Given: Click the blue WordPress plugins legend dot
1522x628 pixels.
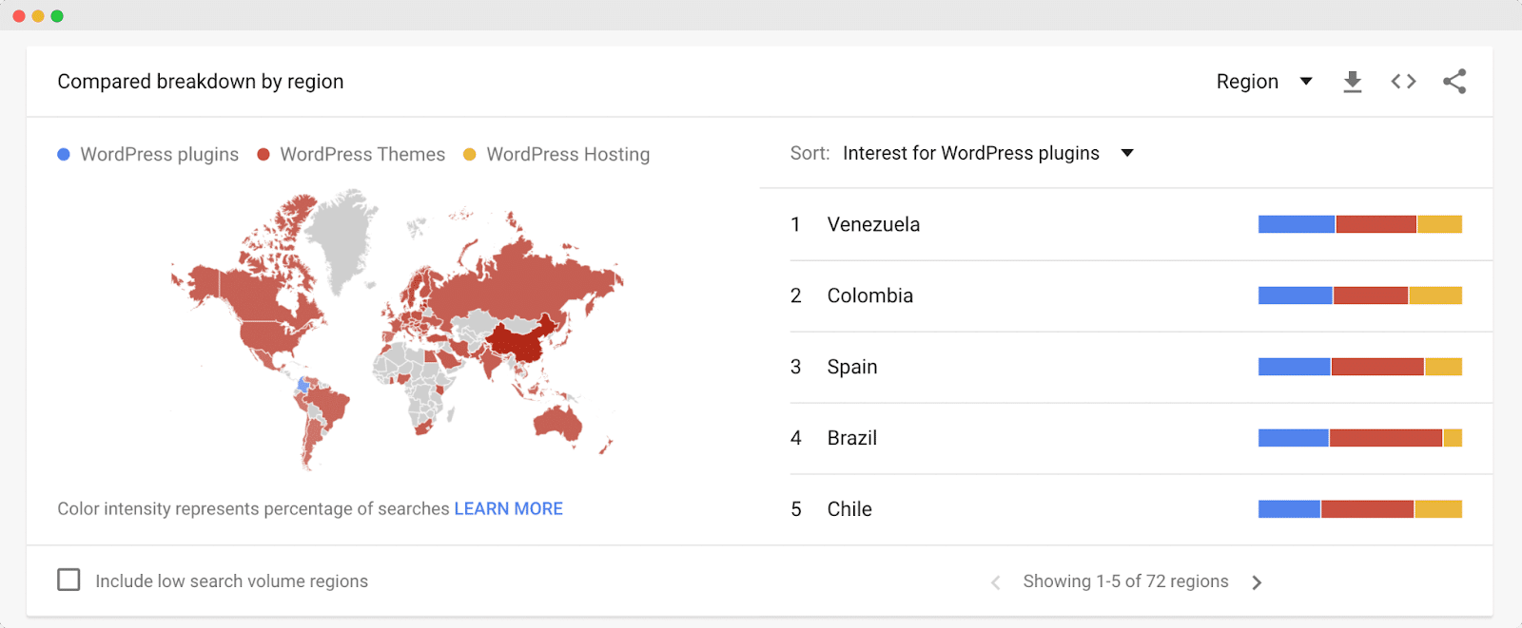Looking at the screenshot, I should pos(64,154).
